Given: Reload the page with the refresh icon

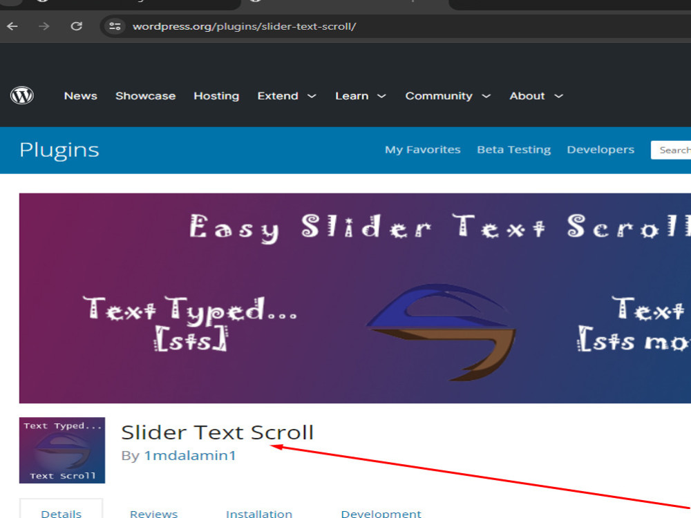Looking at the screenshot, I should pos(77,26).
